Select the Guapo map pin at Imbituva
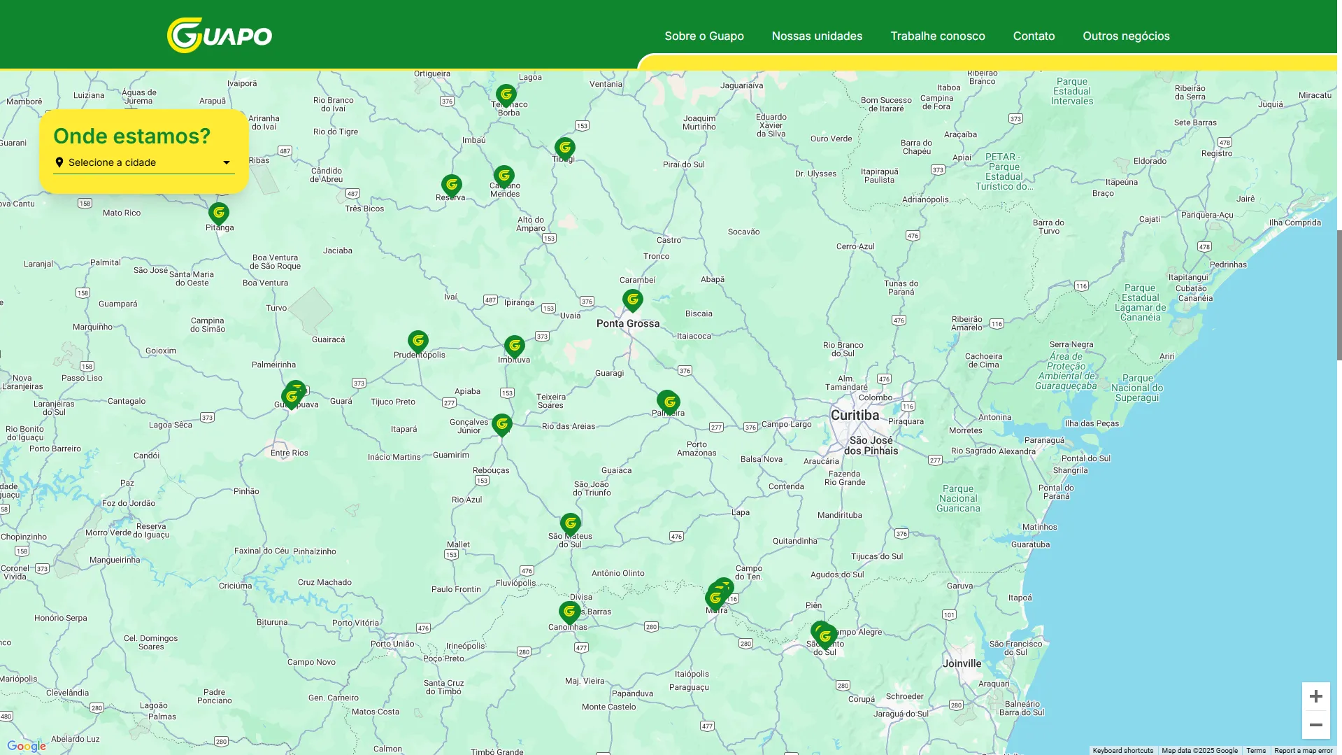 click(x=515, y=347)
